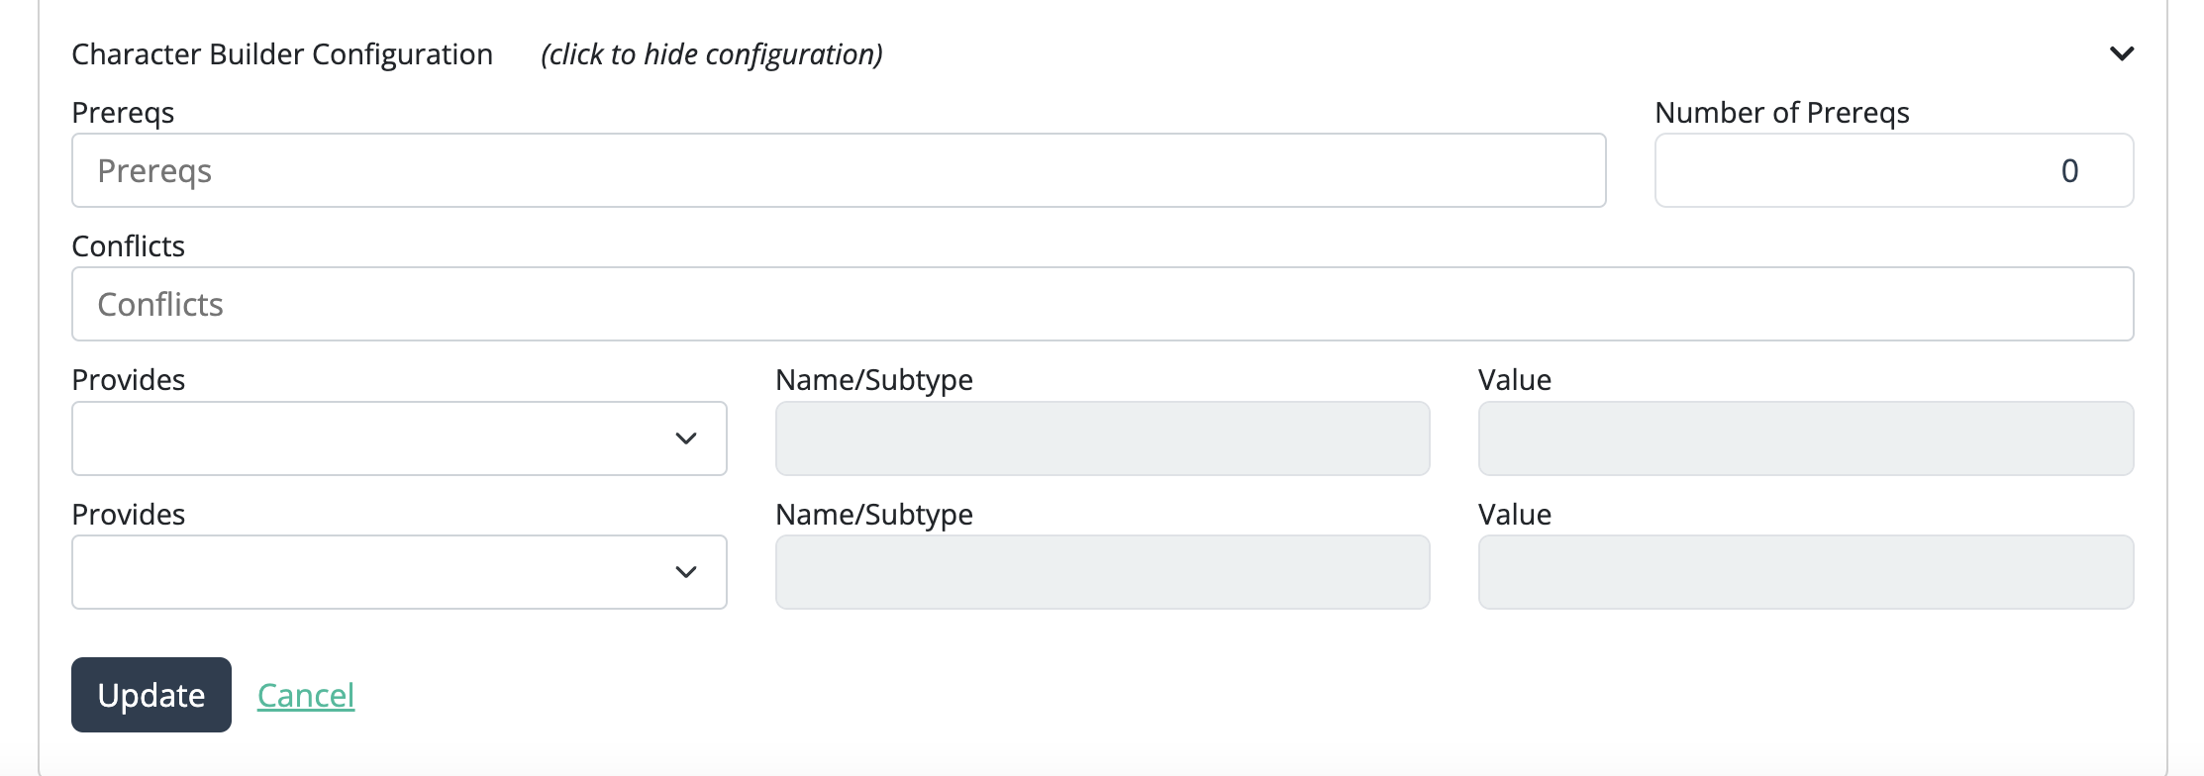Select the second row Value field
Image resolution: width=2204 pixels, height=776 pixels.
1805,572
